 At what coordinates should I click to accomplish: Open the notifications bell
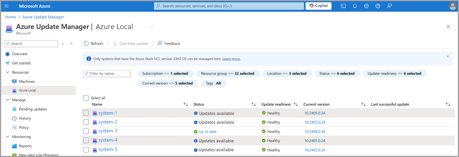355,6
